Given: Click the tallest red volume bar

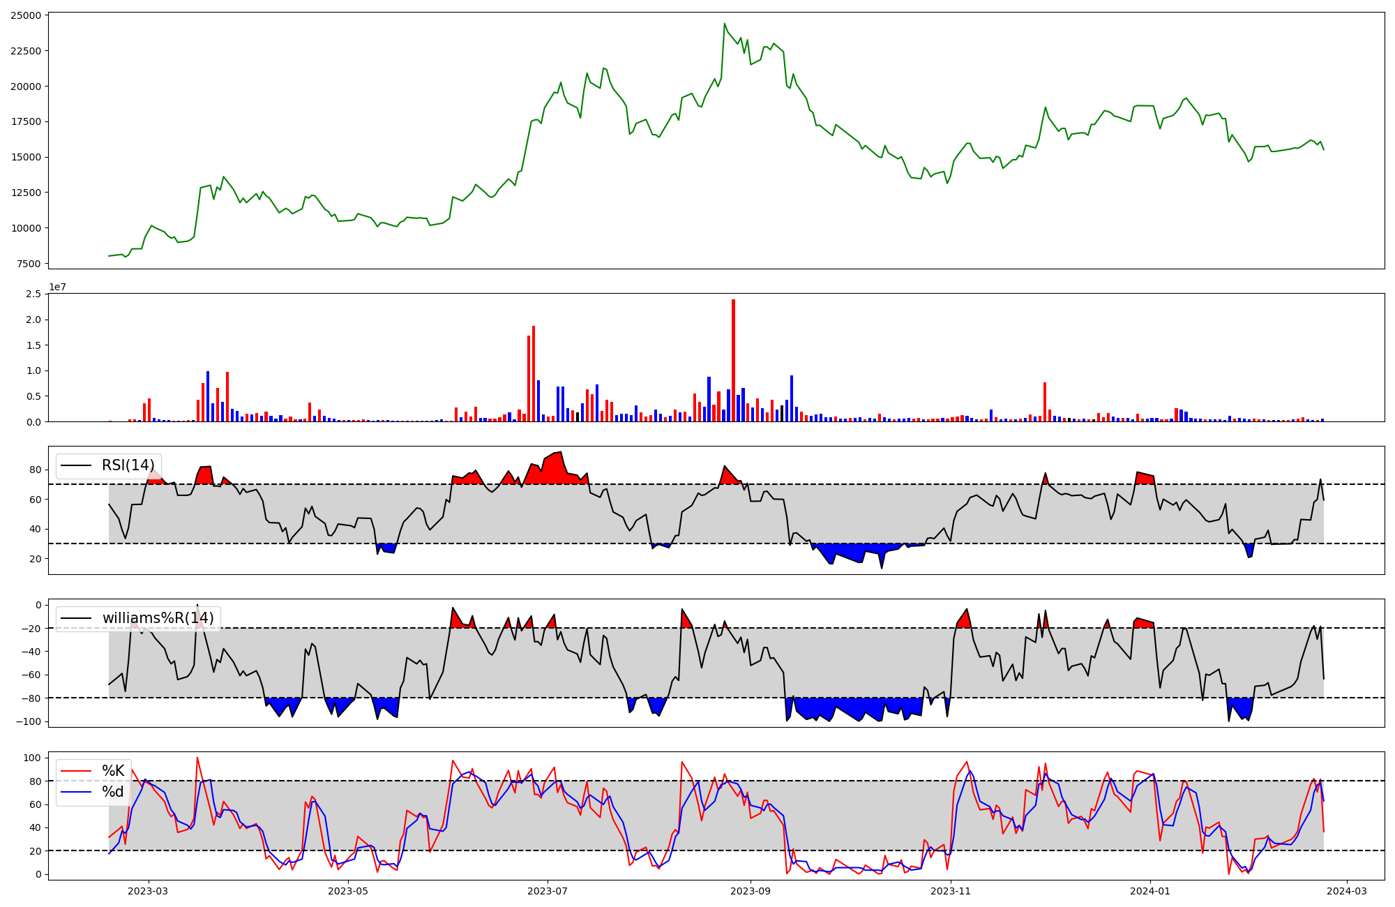Looking at the screenshot, I should [x=733, y=359].
